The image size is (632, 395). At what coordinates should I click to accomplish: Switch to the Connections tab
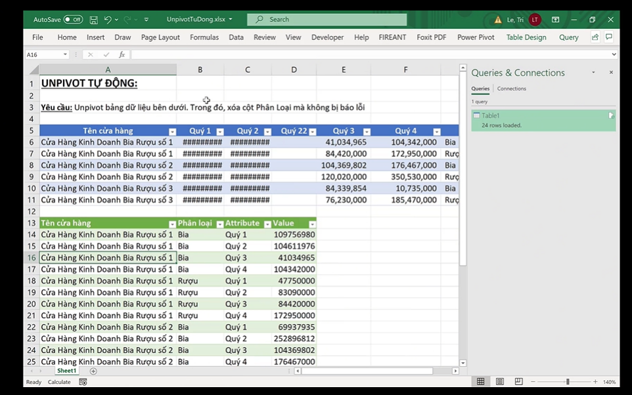511,89
